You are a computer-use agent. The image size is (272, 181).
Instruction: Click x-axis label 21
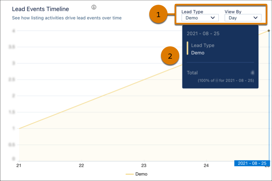19,165
